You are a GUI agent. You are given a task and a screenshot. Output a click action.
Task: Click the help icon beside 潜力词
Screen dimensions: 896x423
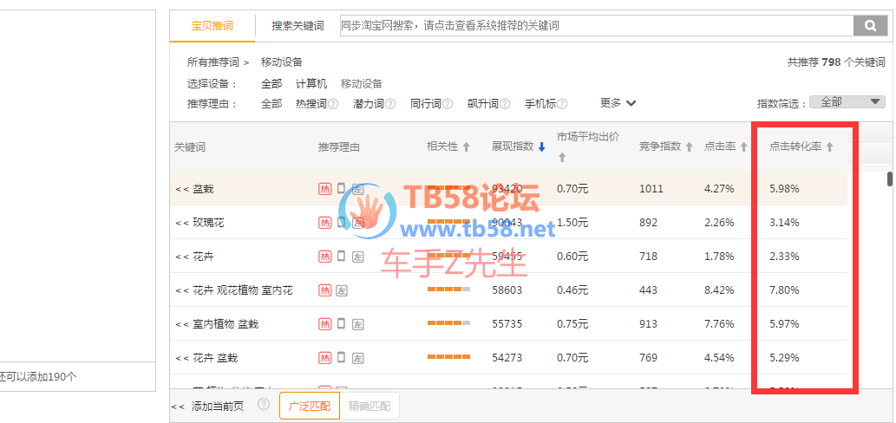pos(390,104)
